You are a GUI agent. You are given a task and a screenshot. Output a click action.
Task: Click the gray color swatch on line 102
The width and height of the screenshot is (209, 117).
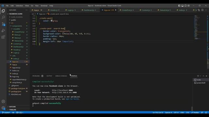click(x=52, y=20)
